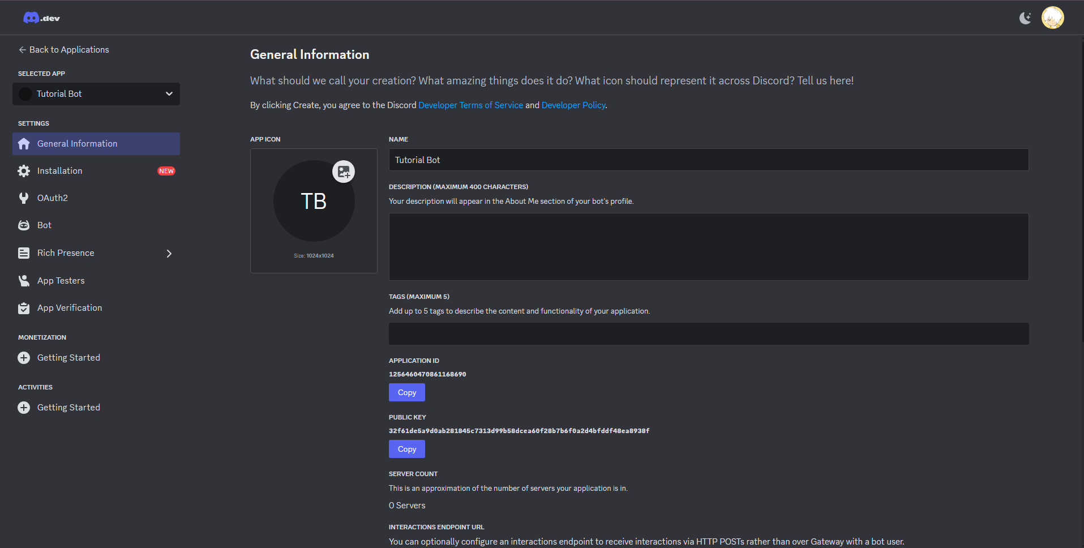This screenshot has width=1084, height=548.
Task: Expand the Rich Presence chevron
Action: (x=169, y=254)
